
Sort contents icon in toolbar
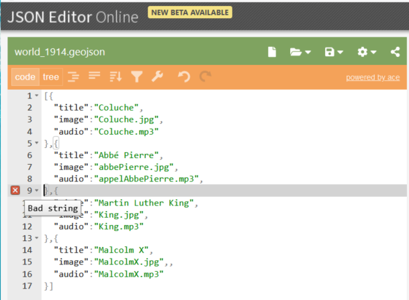116,77
